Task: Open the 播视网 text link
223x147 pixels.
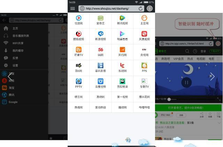Action: (122, 108)
